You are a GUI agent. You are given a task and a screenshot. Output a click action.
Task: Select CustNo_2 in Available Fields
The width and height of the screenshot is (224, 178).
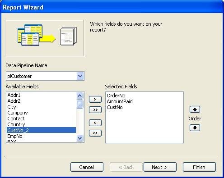tap(41, 130)
